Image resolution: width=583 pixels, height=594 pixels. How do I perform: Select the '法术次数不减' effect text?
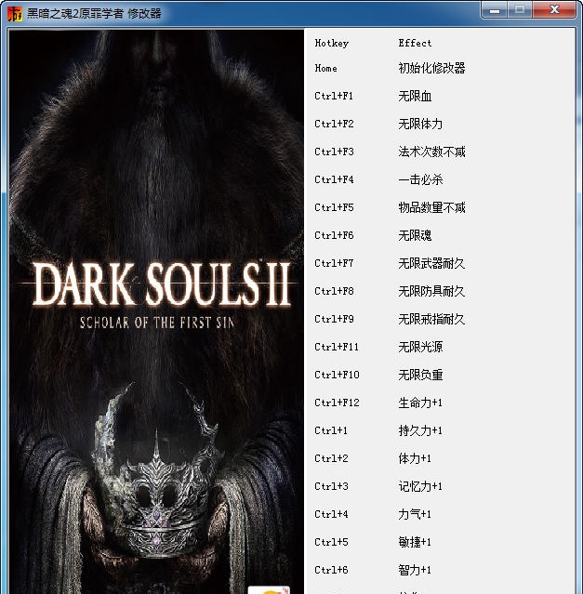tap(431, 152)
